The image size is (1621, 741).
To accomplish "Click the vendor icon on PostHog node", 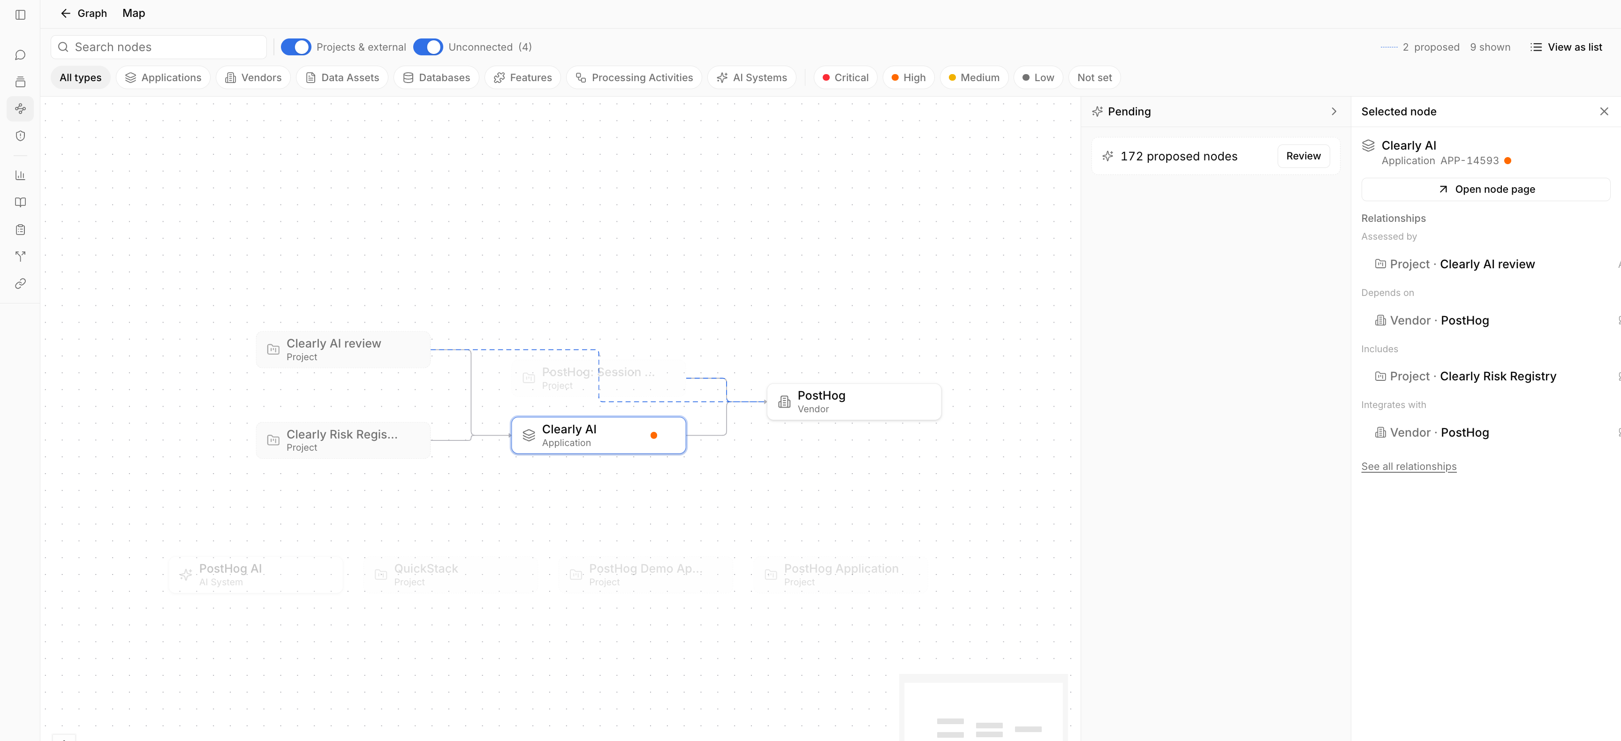I will 784,401.
